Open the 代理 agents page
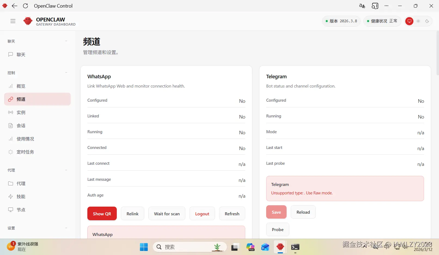The image size is (439, 255). (x=37, y=184)
